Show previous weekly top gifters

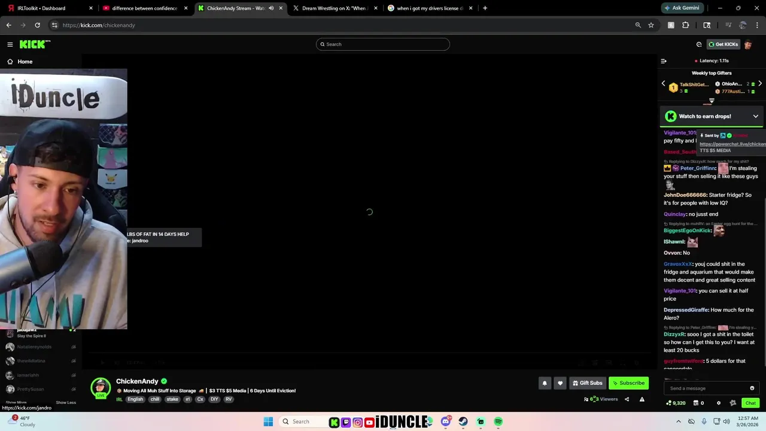pyautogui.click(x=663, y=84)
